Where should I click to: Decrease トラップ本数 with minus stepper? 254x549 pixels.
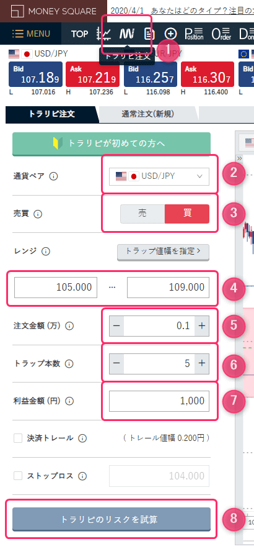click(x=116, y=364)
